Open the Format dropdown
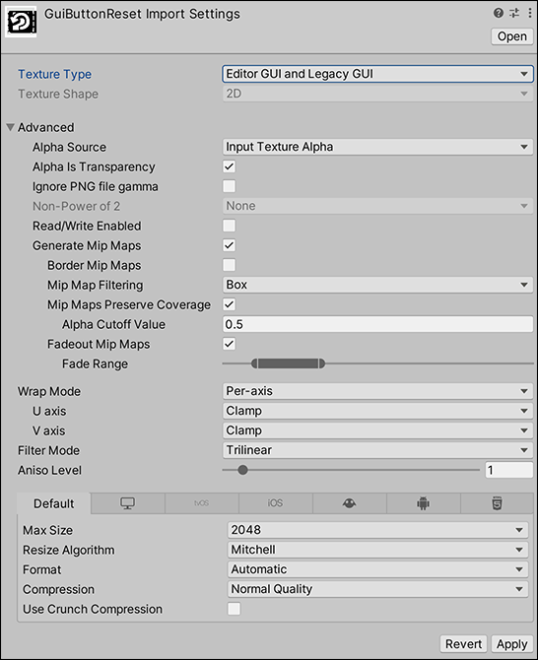The image size is (538, 660). (378, 569)
